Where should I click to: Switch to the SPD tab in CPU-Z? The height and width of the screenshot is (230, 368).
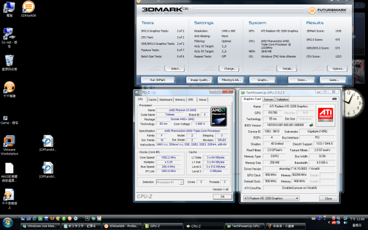[191, 99]
